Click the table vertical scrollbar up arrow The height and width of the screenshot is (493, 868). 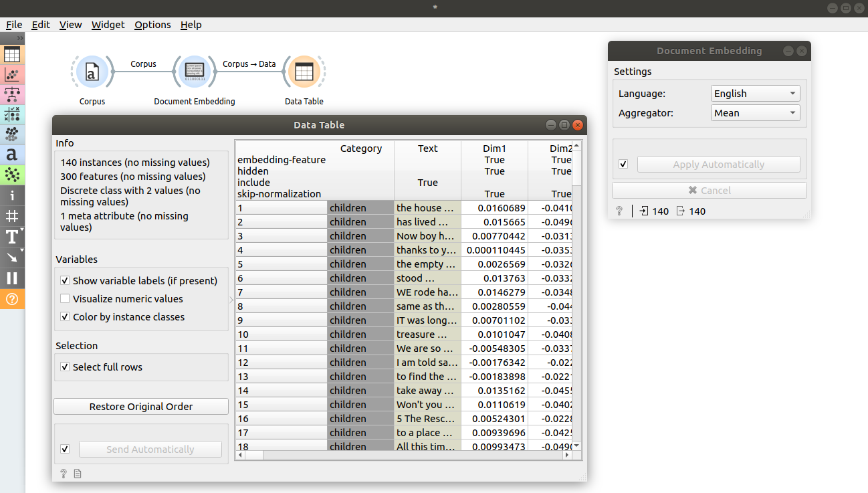[x=576, y=145]
